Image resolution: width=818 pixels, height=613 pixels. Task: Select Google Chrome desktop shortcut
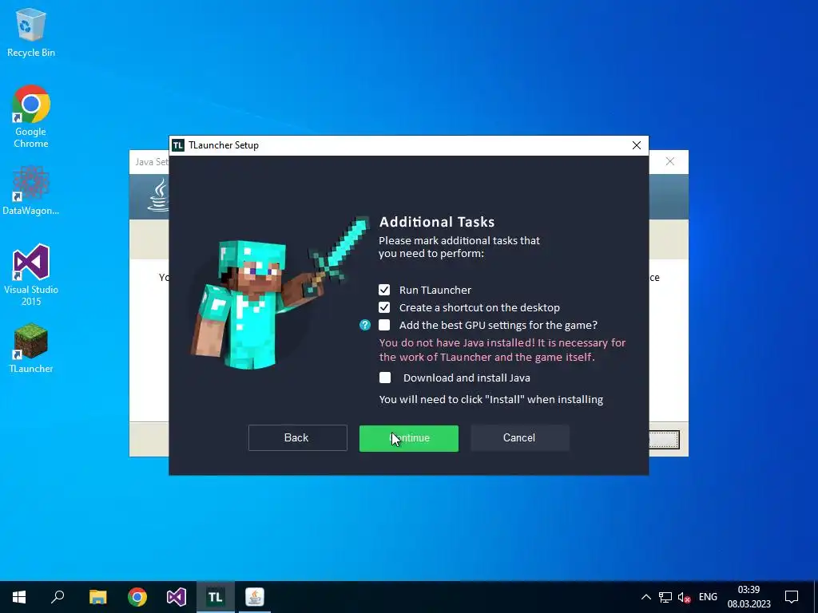pos(31,117)
